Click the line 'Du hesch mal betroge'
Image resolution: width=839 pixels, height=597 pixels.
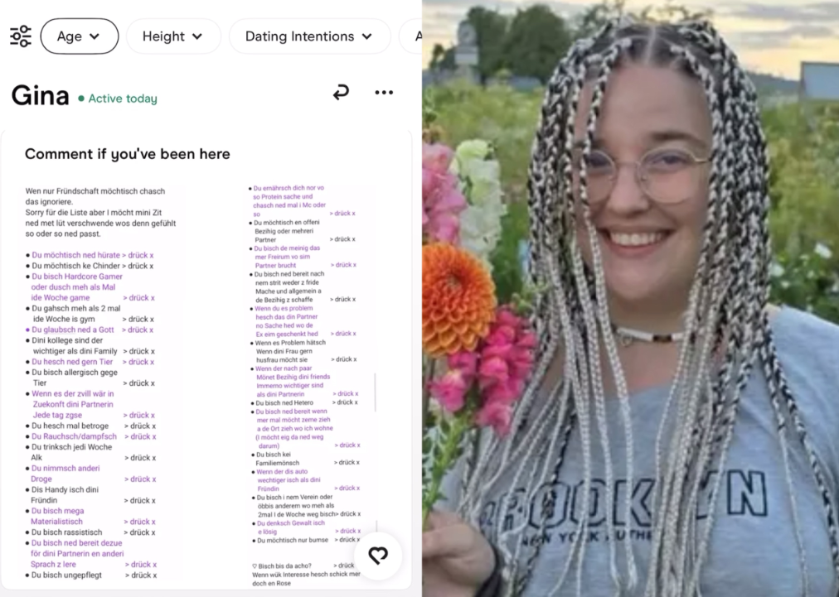(x=70, y=426)
